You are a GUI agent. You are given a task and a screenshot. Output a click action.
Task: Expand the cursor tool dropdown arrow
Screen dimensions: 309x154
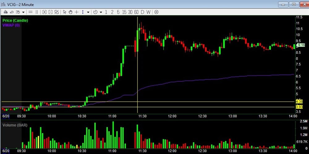(88, 12)
